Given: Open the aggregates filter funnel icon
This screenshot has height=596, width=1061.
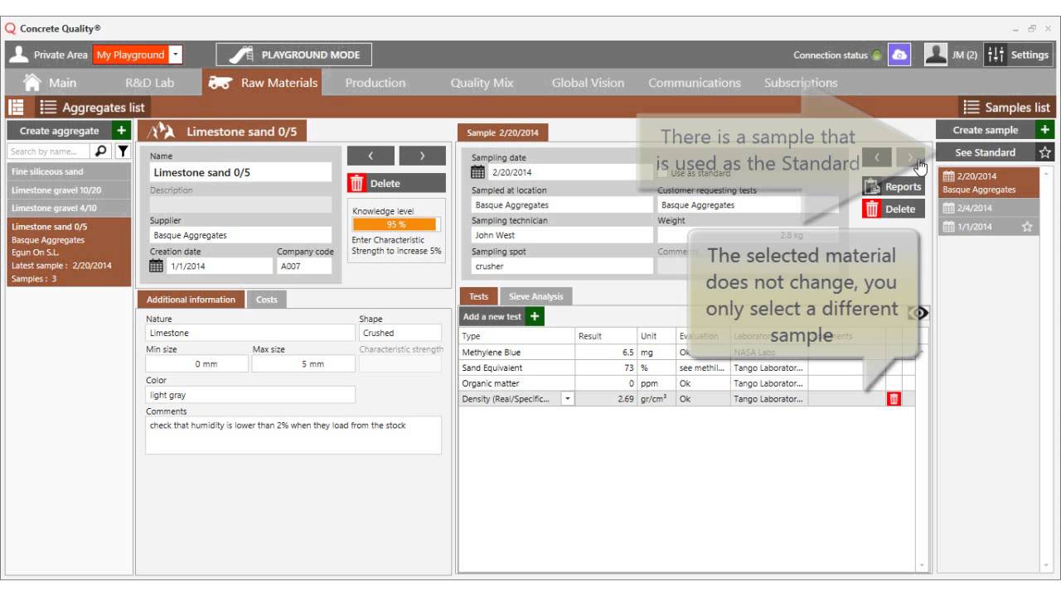Looking at the screenshot, I should tap(123, 151).
